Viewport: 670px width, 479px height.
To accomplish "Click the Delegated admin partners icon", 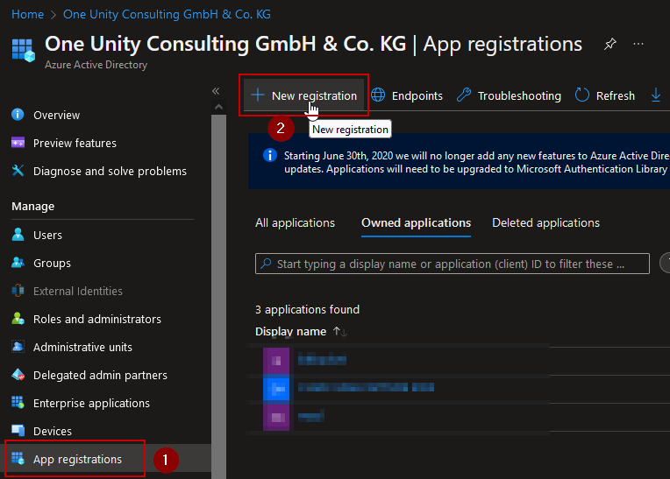I will [18, 375].
